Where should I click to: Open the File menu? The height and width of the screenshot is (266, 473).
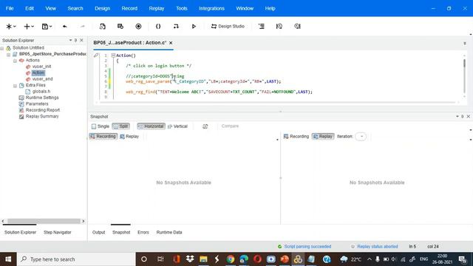pyautogui.click(x=10, y=8)
